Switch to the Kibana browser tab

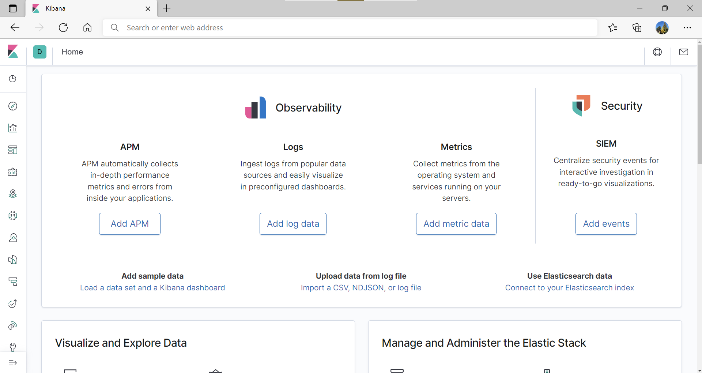[73, 8]
